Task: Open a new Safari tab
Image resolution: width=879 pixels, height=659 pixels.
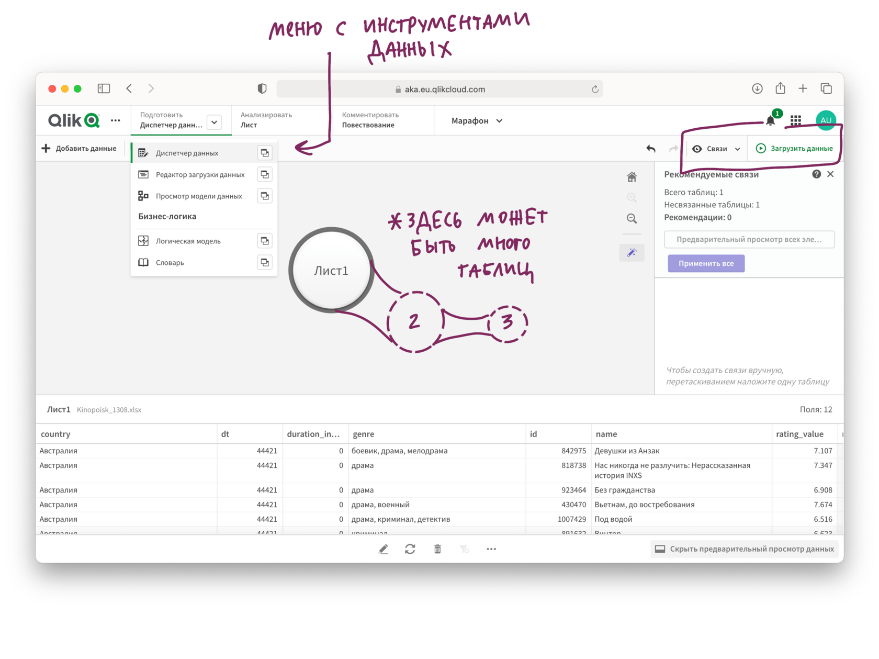Action: click(x=803, y=89)
